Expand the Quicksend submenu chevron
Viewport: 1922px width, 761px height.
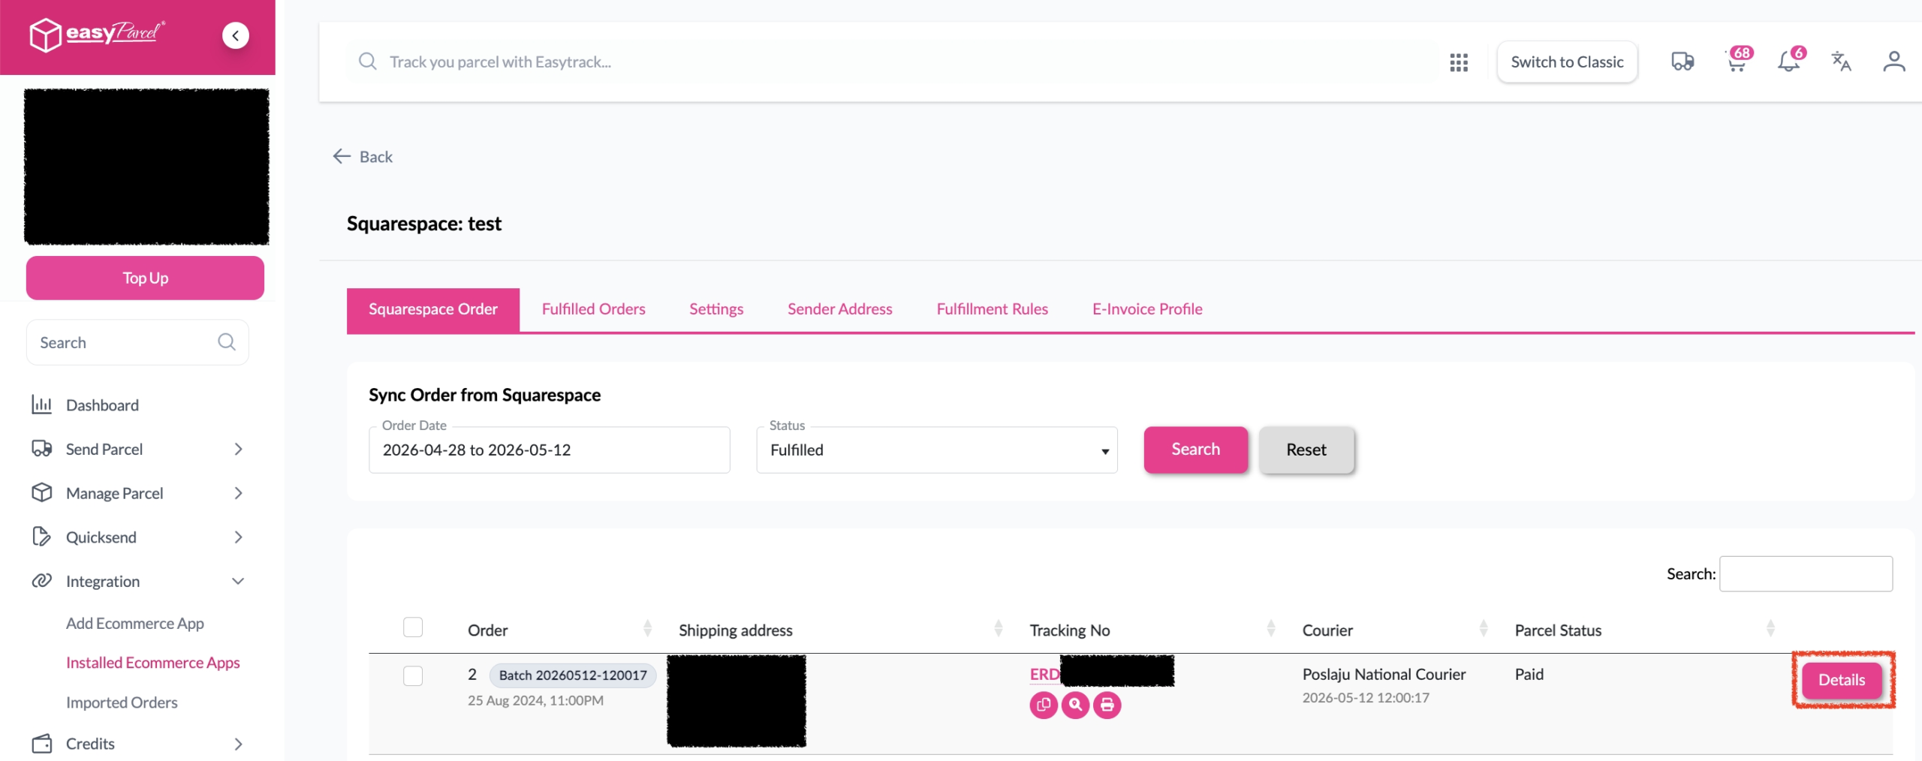click(x=238, y=537)
